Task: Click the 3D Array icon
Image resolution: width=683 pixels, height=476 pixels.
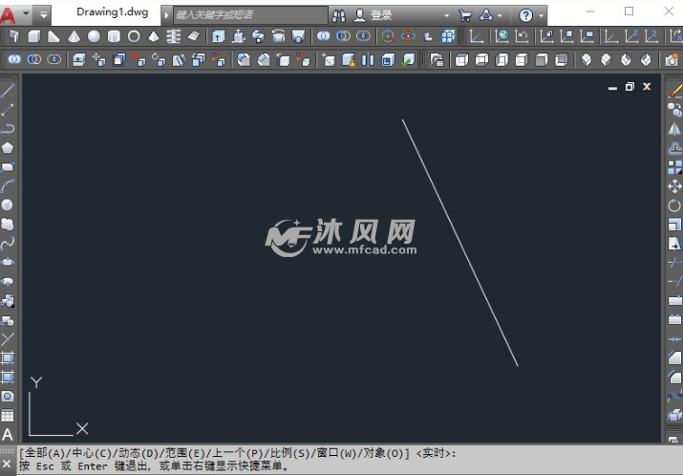Action: tap(448, 36)
